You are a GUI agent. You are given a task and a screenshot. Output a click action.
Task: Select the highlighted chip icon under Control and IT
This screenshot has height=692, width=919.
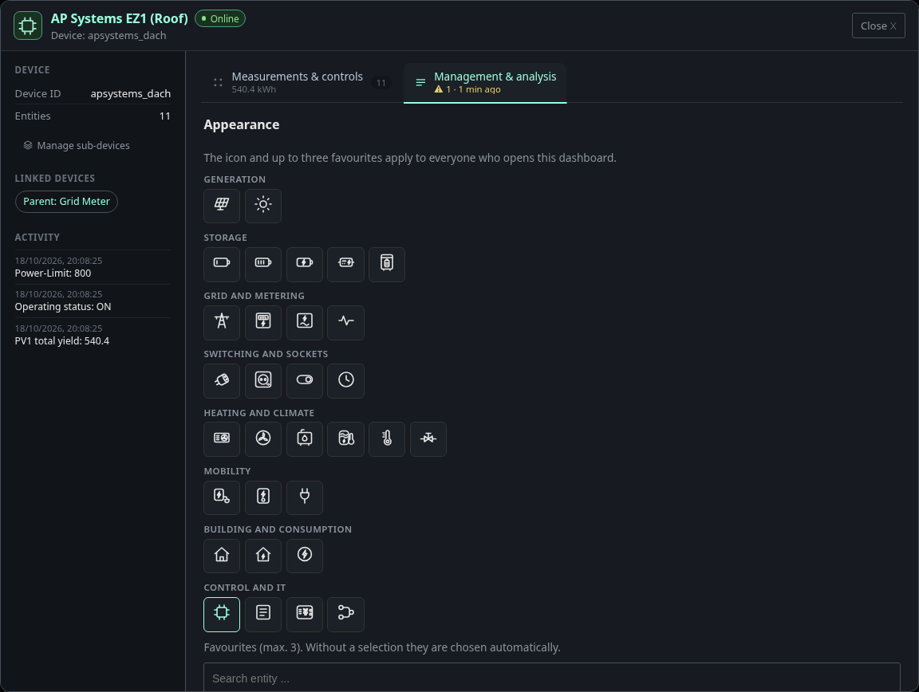(222, 614)
